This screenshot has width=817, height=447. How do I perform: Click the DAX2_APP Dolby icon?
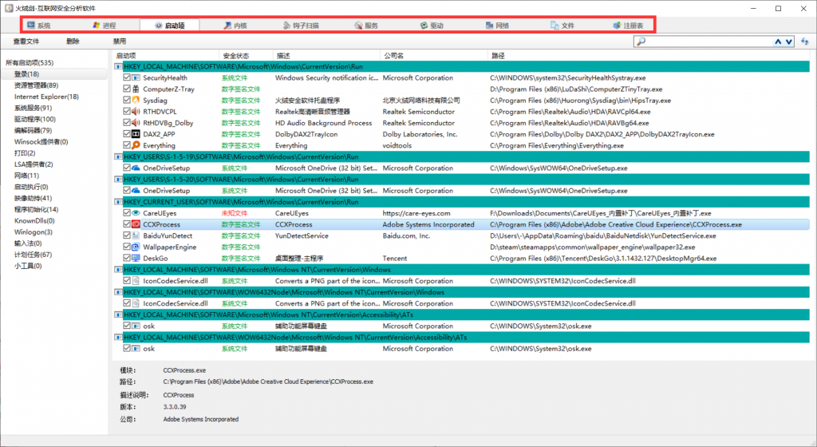pos(136,135)
